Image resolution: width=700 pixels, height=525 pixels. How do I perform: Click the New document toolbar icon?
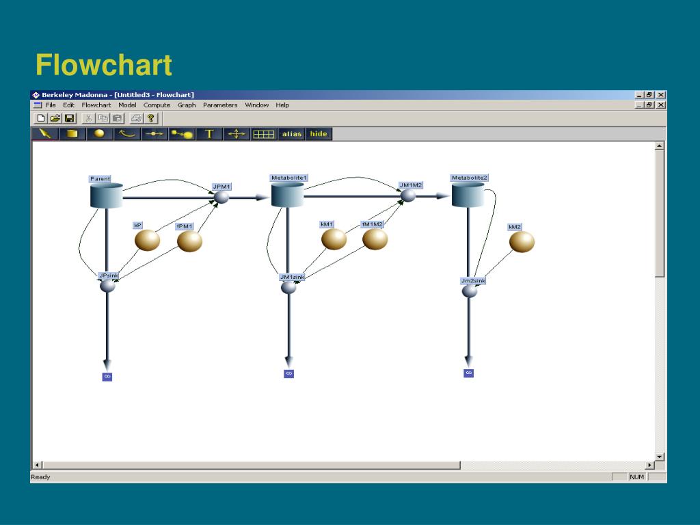tap(41, 118)
